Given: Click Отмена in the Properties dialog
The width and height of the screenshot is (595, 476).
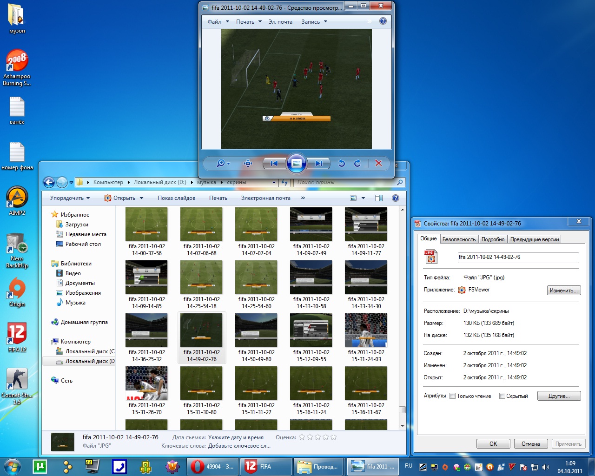Looking at the screenshot, I should pos(530,444).
